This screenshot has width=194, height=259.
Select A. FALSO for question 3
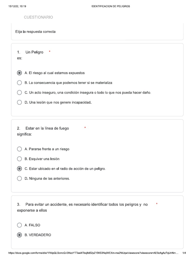click(x=19, y=225)
